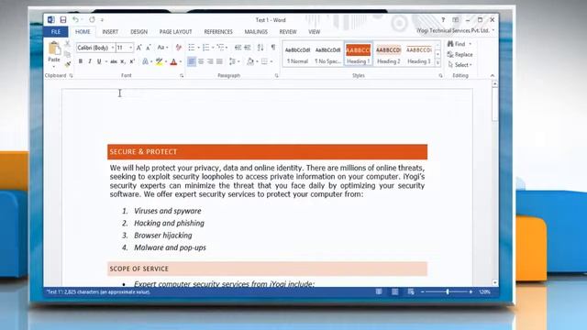
Task: Click the 120% zoom level
Action: (484, 291)
